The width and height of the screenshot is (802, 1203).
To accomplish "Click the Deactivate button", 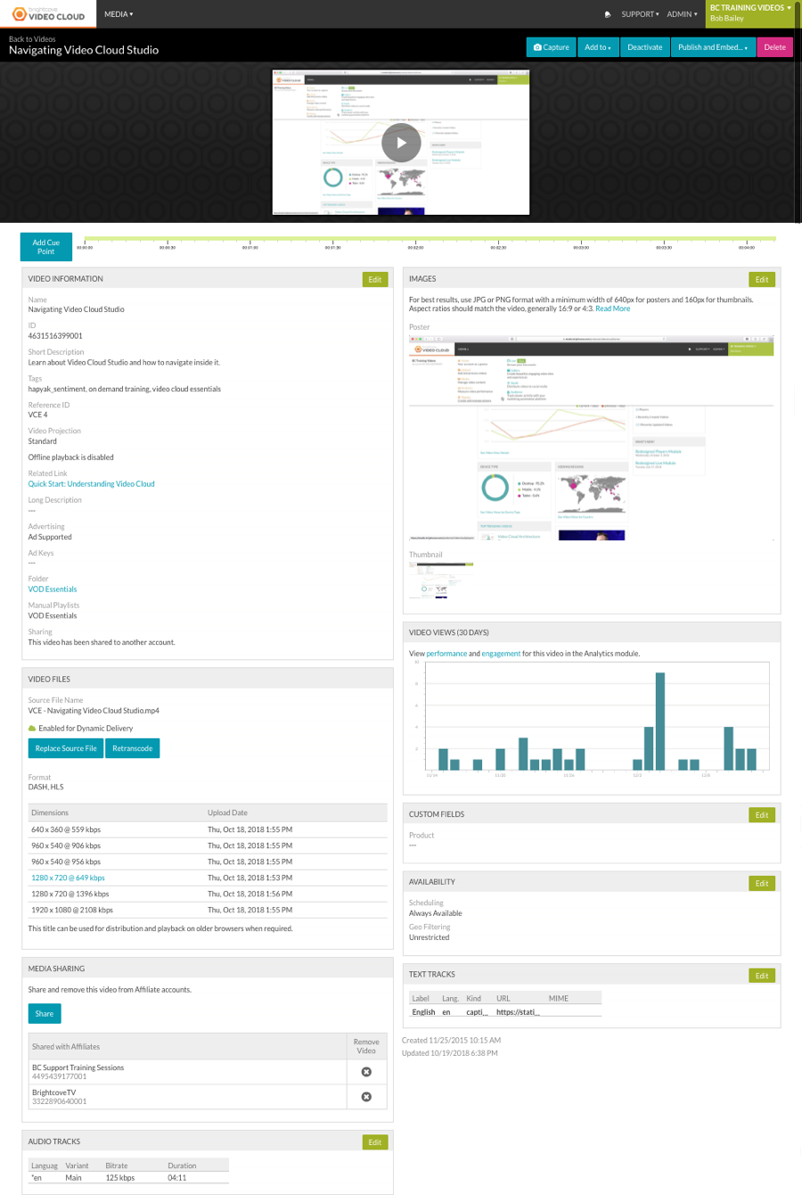I will (644, 47).
